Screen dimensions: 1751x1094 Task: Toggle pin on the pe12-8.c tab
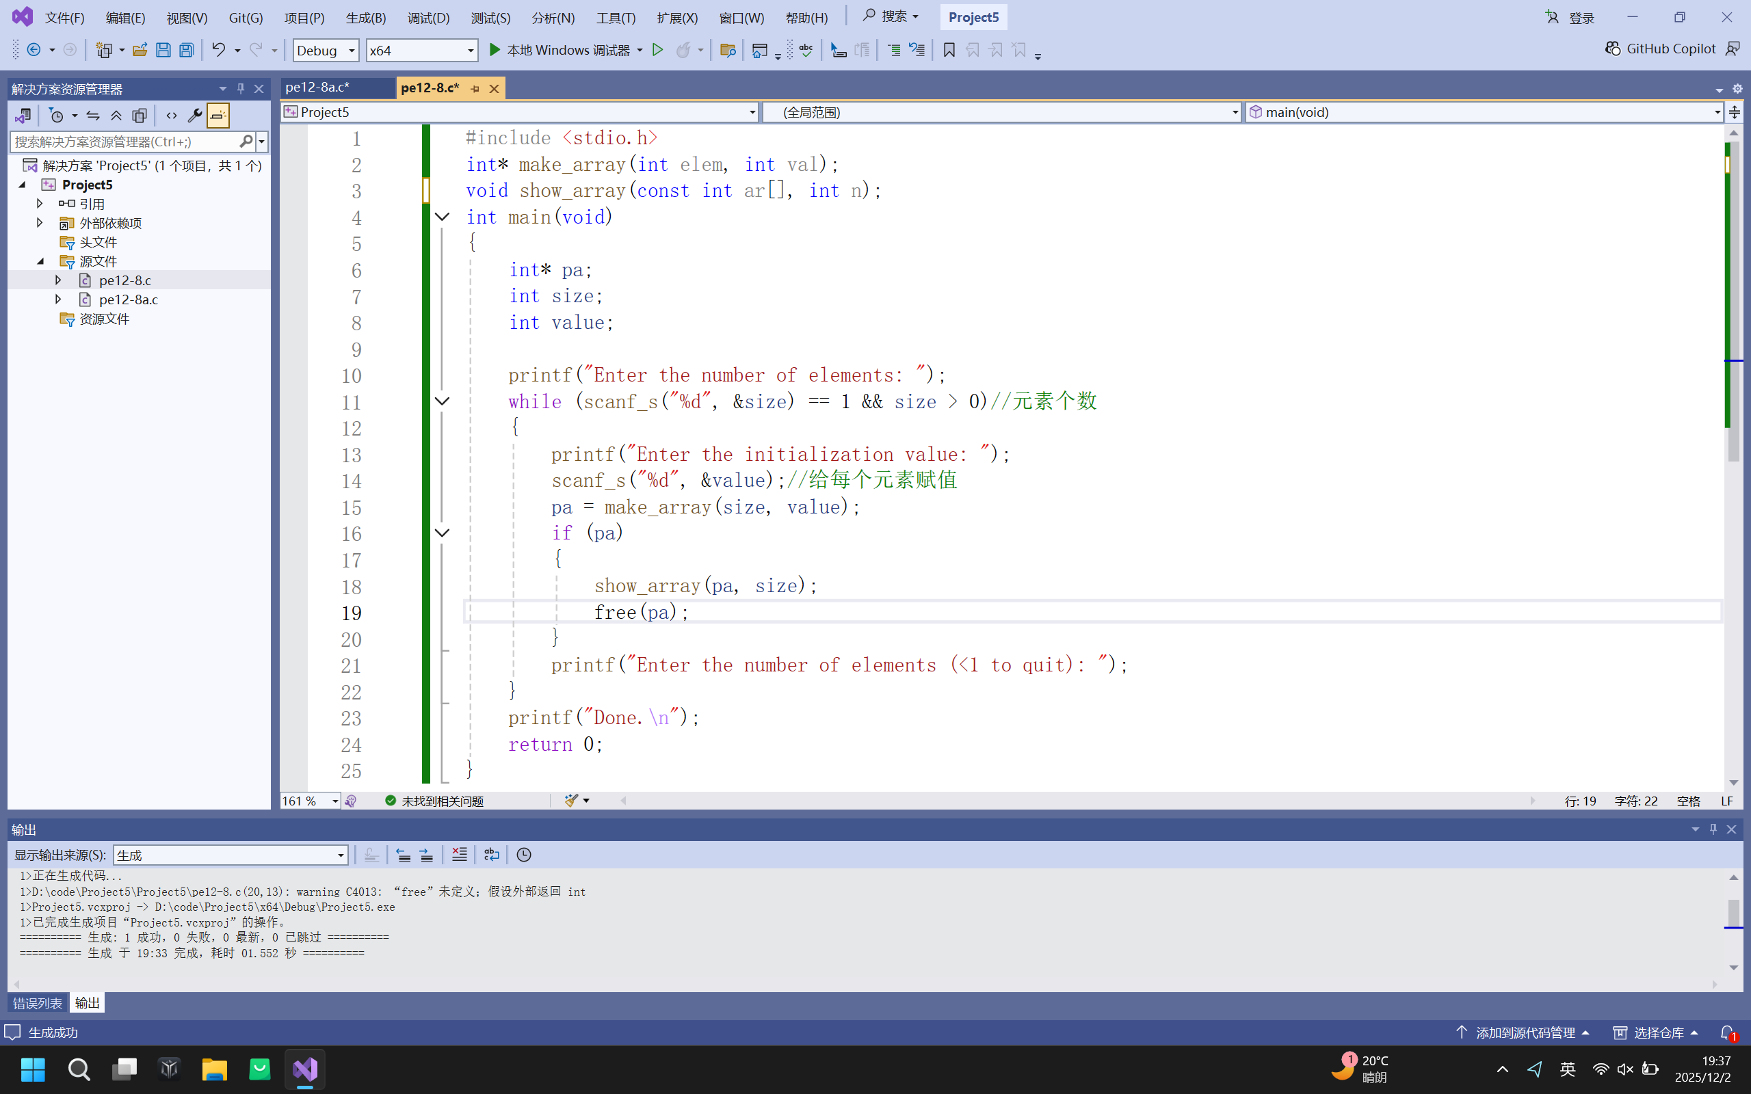[475, 88]
